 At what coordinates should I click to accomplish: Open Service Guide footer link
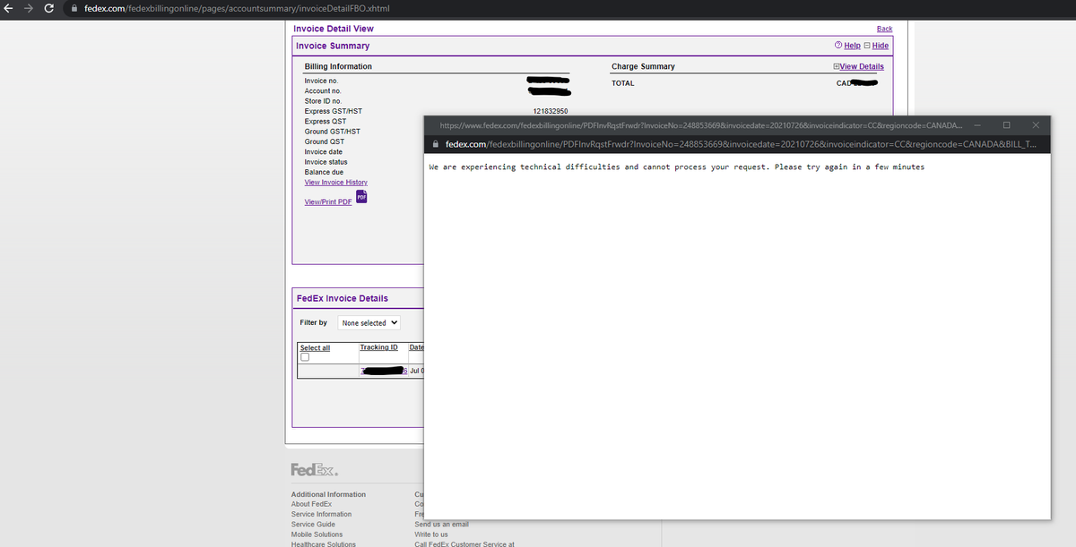pyautogui.click(x=313, y=525)
